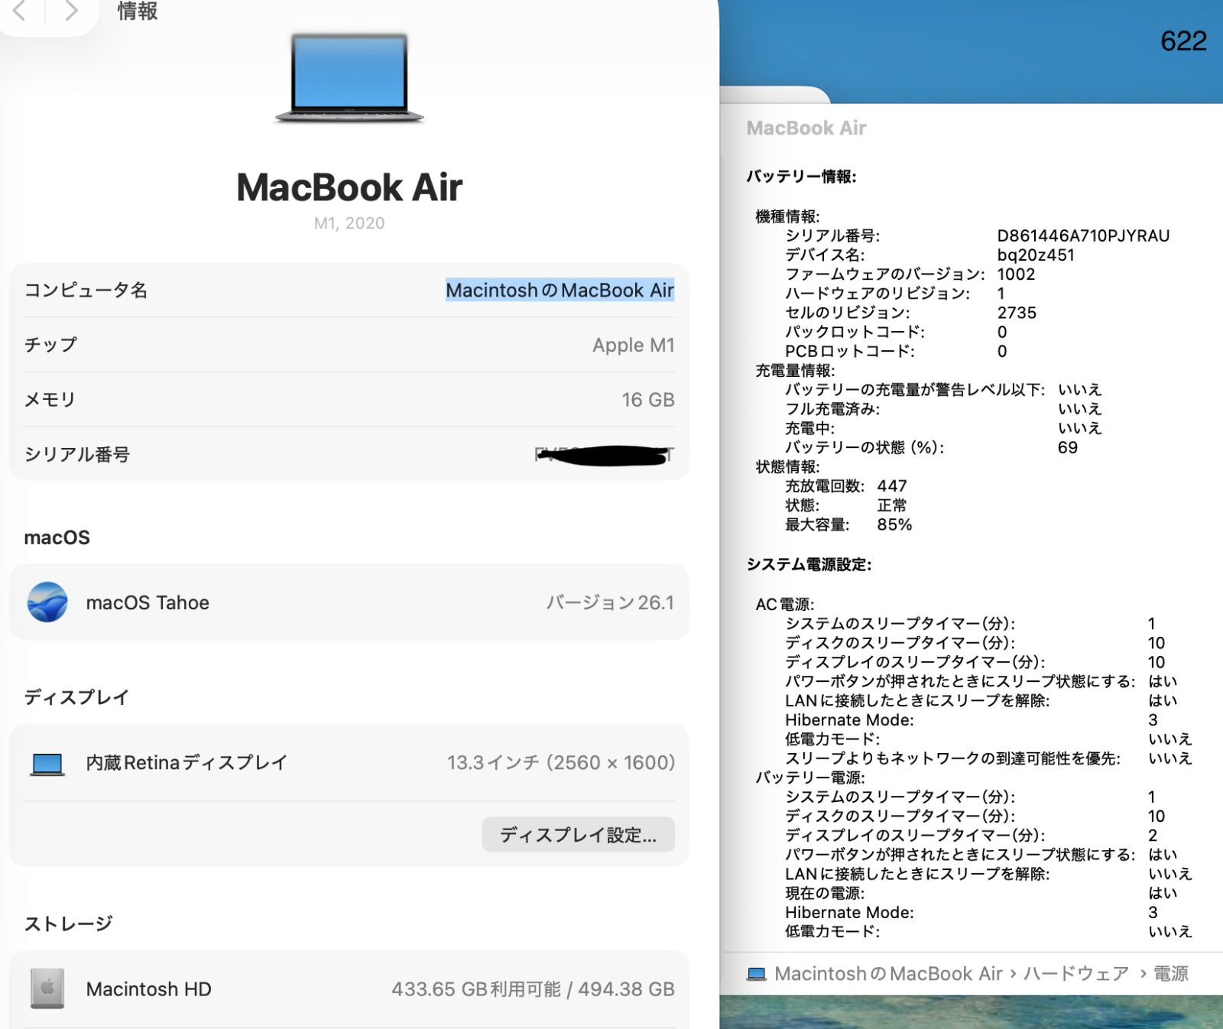Click the battery serial number D861446A710PJYRAU
Screen dimensions: 1223x1029
(1083, 236)
